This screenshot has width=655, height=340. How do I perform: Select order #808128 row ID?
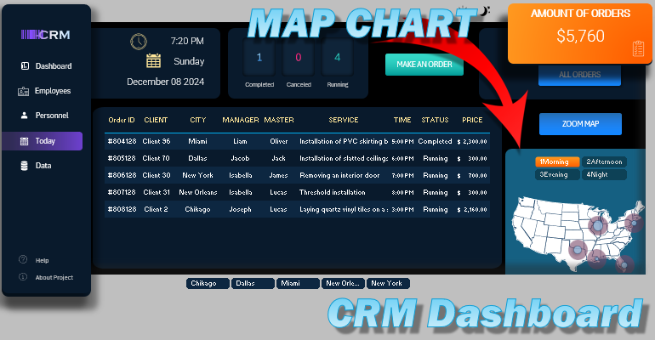122,210
